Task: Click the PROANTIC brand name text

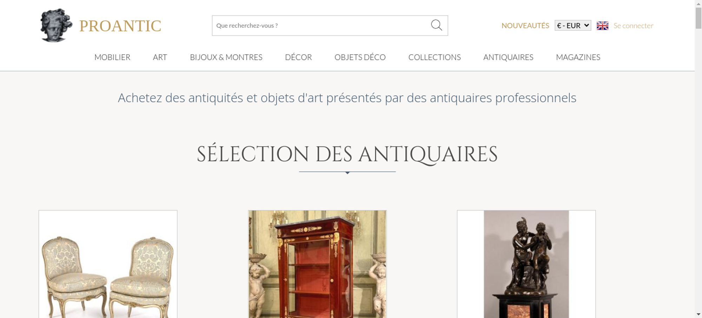Action: point(120,26)
